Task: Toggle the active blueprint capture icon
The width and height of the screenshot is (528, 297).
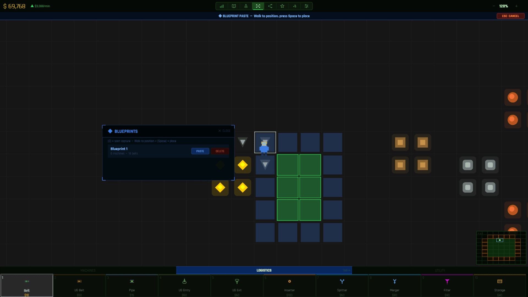Action: 258,6
